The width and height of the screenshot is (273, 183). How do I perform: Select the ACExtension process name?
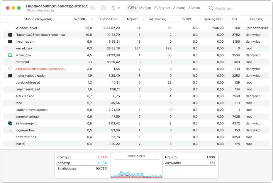pos(25,96)
